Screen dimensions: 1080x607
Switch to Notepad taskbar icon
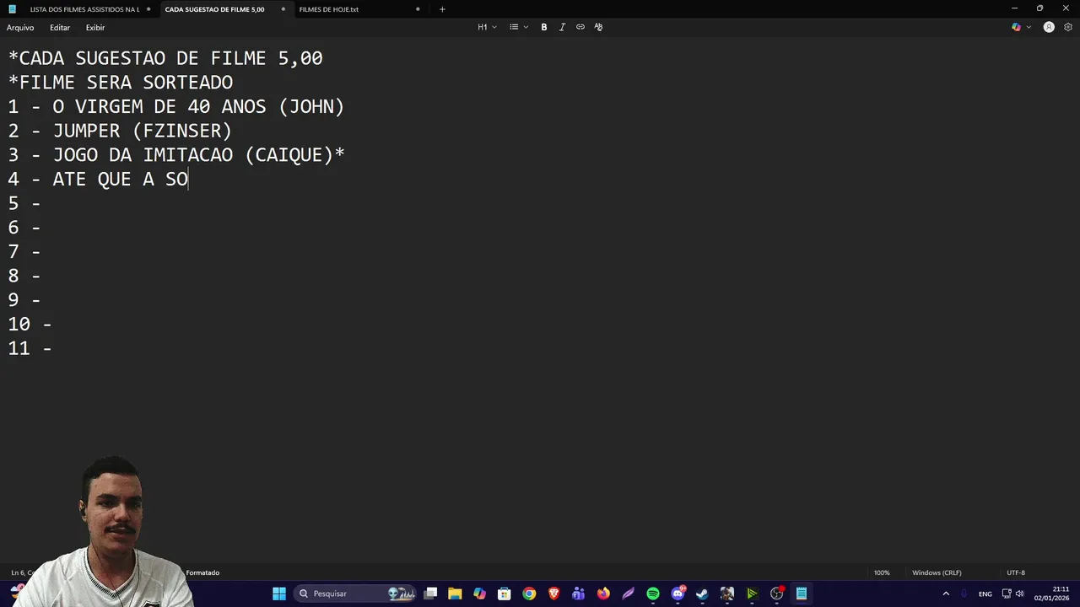coord(802,594)
